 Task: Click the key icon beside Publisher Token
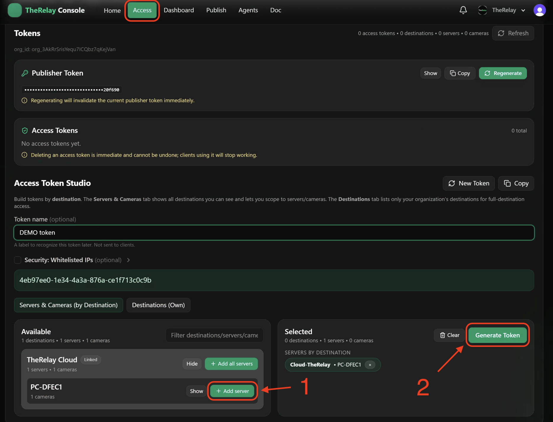[x=25, y=73]
